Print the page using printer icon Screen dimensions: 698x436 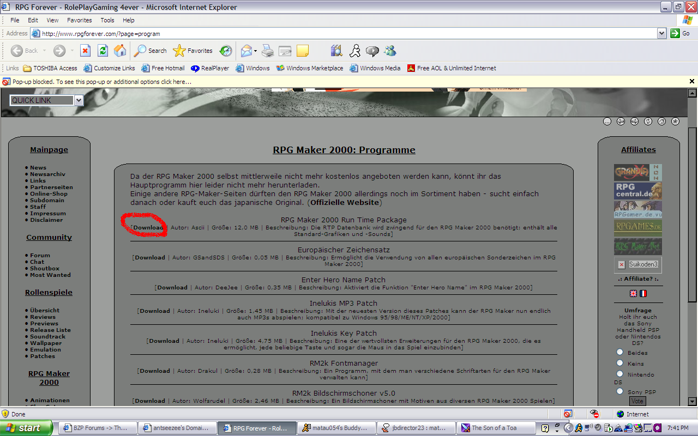(267, 51)
